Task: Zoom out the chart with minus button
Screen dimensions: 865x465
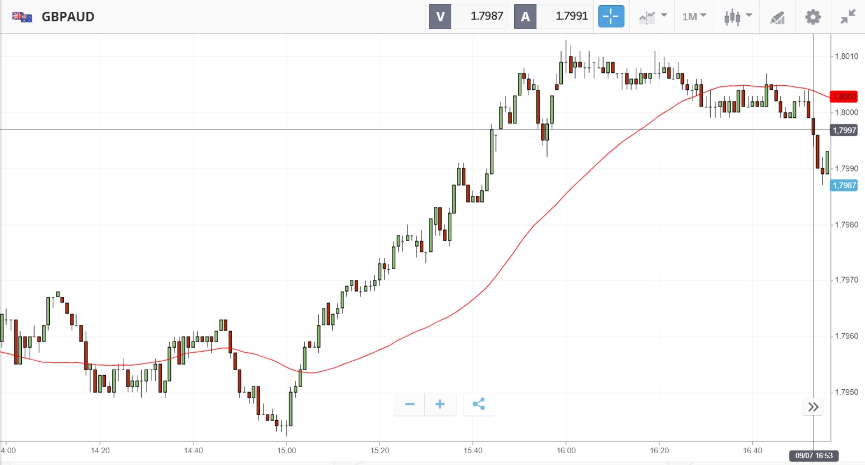Action: (410, 404)
